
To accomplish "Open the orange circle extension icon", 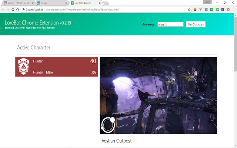I will [x=228, y=10].
